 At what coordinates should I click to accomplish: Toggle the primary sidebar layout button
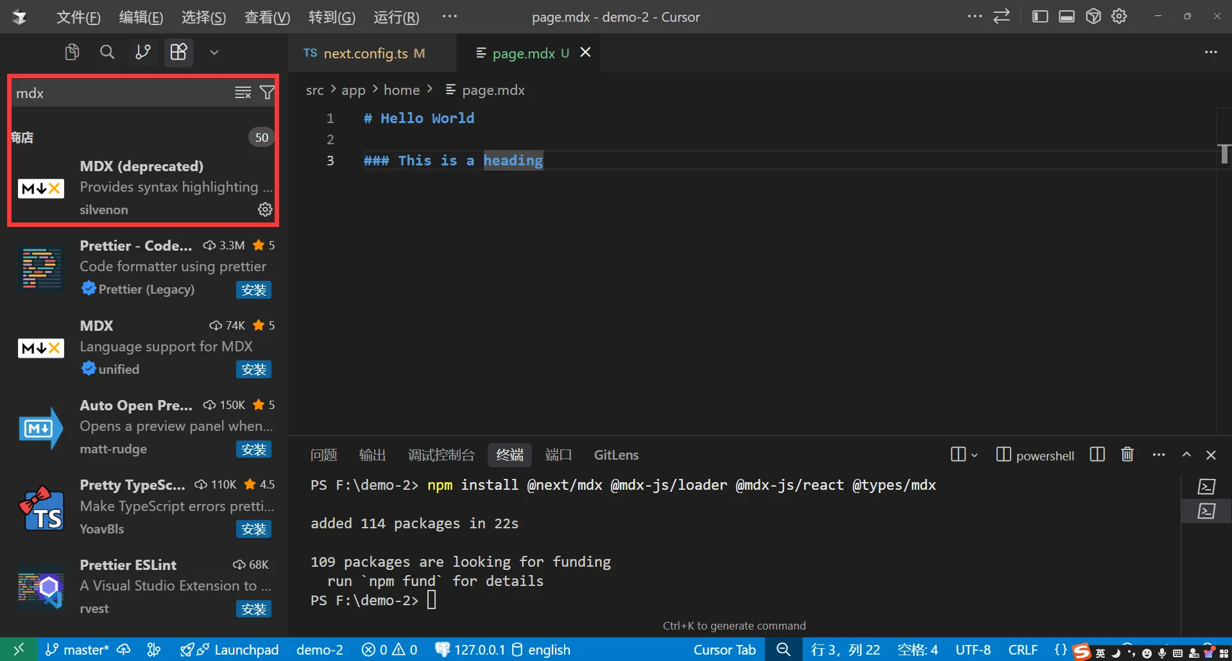click(x=1040, y=17)
